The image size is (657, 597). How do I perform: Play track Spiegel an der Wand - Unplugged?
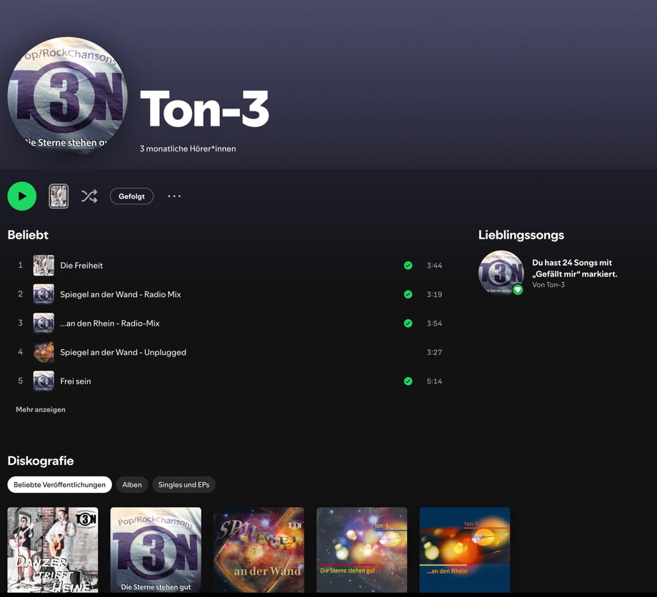pyautogui.click(x=123, y=353)
